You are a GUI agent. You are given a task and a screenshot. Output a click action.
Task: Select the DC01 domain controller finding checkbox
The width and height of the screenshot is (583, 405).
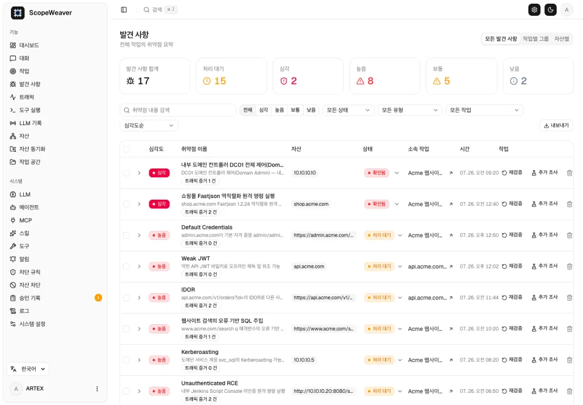tap(126, 173)
